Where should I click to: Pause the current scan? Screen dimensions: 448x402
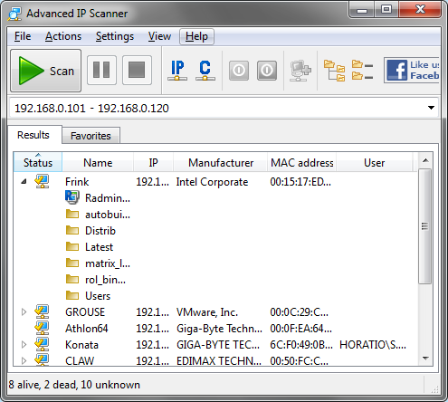pos(101,71)
